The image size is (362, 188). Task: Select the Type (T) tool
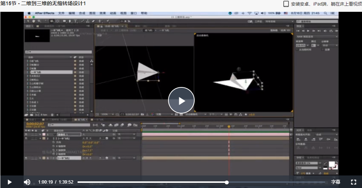[x=75, y=21]
